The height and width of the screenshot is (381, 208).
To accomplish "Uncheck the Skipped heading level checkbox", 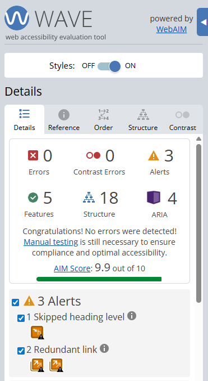I will [21, 319].
